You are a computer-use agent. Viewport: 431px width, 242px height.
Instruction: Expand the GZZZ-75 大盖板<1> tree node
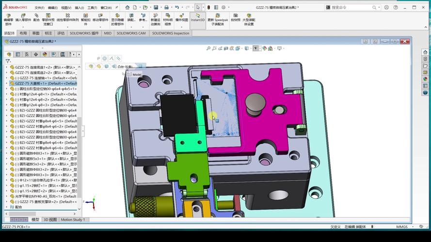(7, 83)
